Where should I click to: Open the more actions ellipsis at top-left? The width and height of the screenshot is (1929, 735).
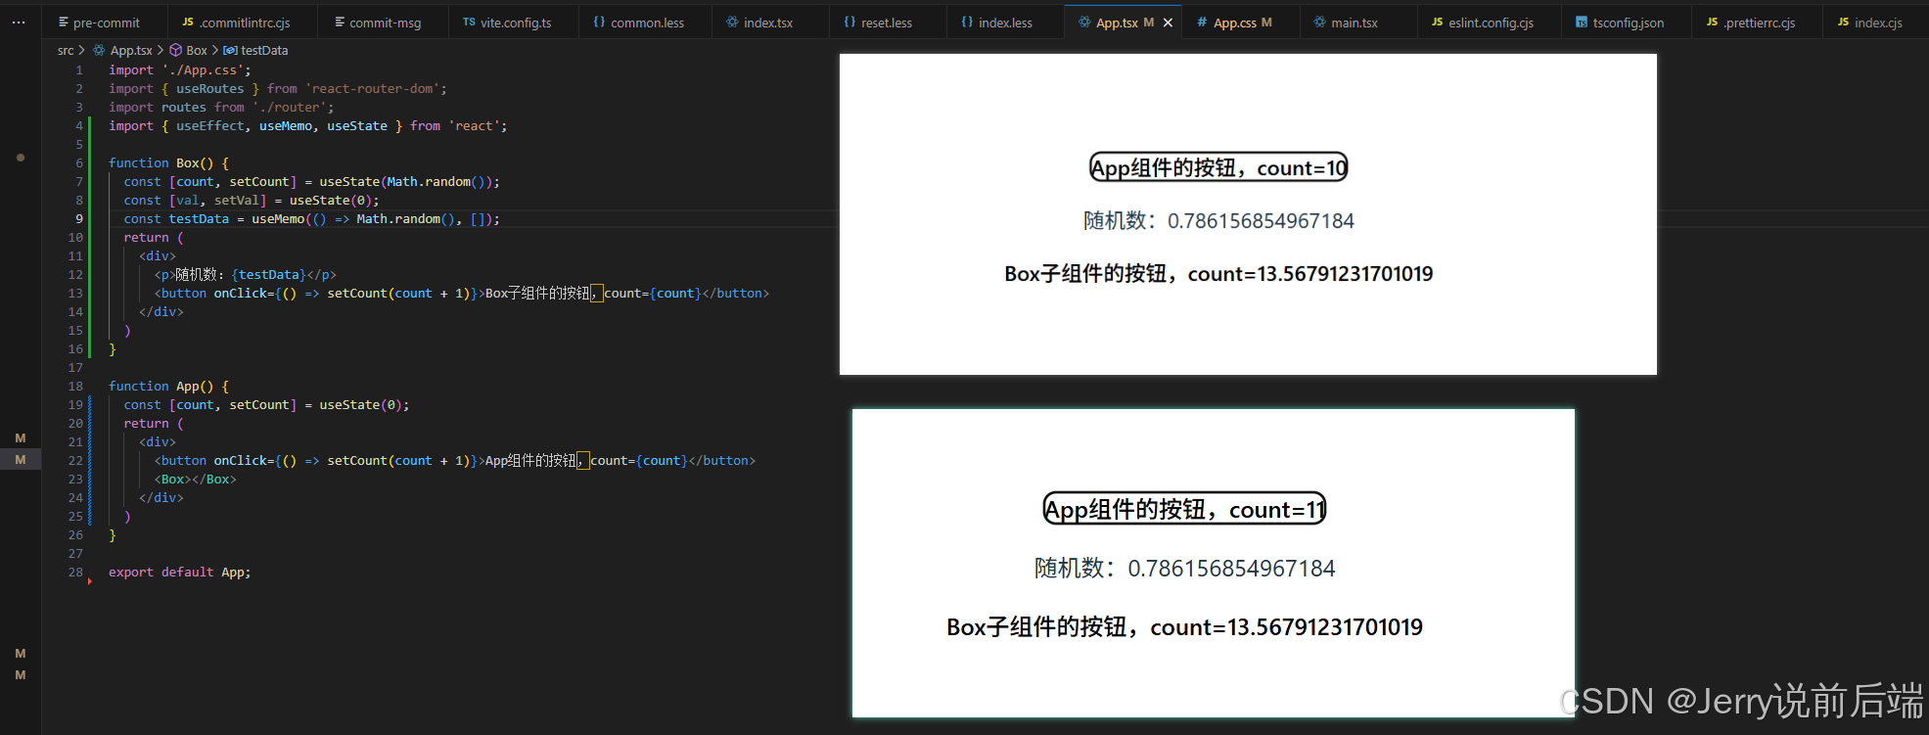(x=19, y=22)
